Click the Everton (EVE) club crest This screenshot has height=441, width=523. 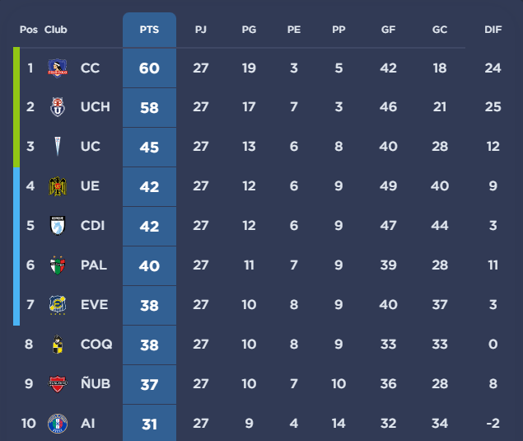point(58,305)
